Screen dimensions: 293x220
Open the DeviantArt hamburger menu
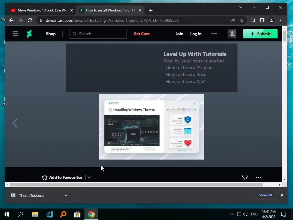point(15,34)
